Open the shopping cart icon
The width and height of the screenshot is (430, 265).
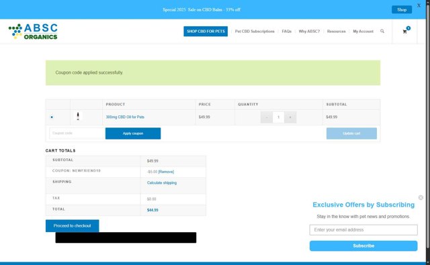[x=404, y=32]
